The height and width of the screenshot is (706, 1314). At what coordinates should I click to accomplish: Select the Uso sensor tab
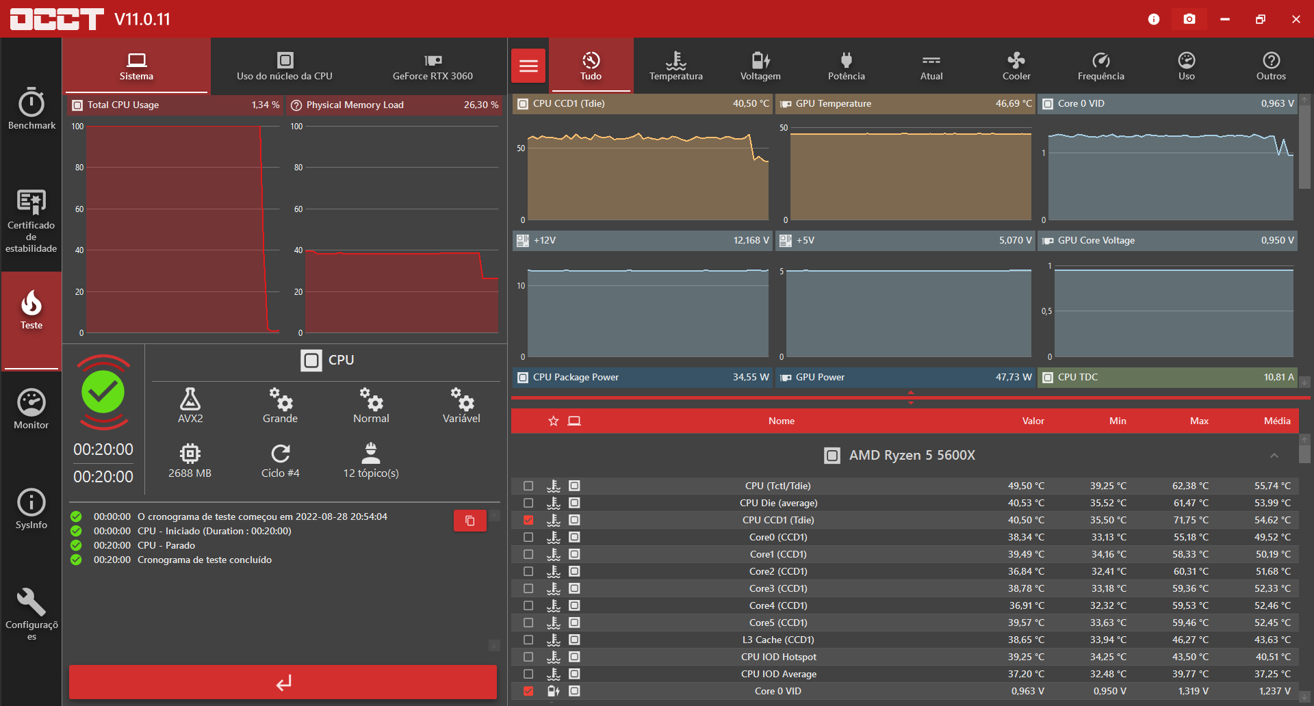coord(1187,66)
